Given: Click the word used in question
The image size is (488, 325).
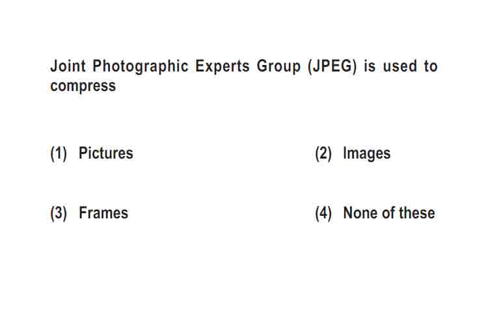Looking at the screenshot, I should pos(400,66).
